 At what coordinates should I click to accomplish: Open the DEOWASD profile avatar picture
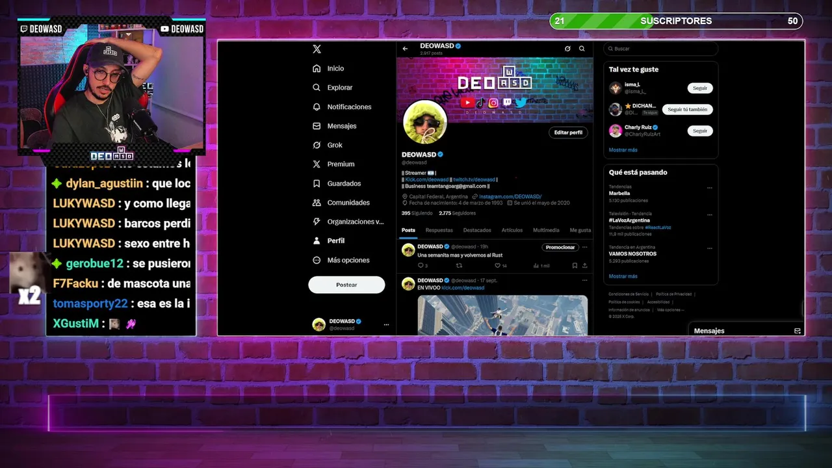point(425,122)
